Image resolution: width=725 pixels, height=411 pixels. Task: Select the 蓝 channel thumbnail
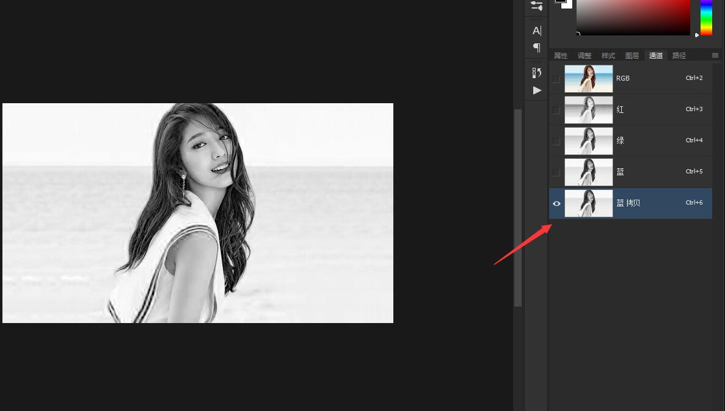[x=589, y=172]
